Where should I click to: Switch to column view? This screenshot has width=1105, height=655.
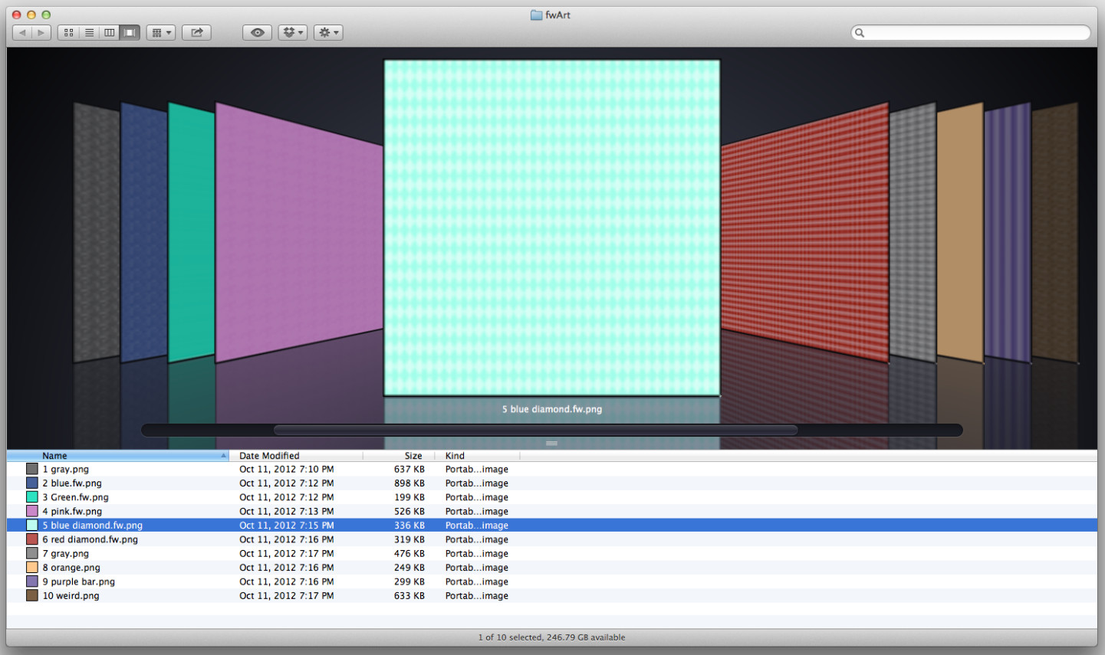pos(110,33)
